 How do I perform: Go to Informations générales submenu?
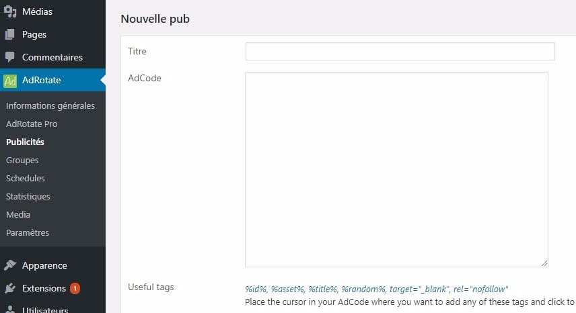(x=50, y=106)
